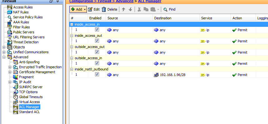Open the Add button dropdown arrow

tap(85, 9)
